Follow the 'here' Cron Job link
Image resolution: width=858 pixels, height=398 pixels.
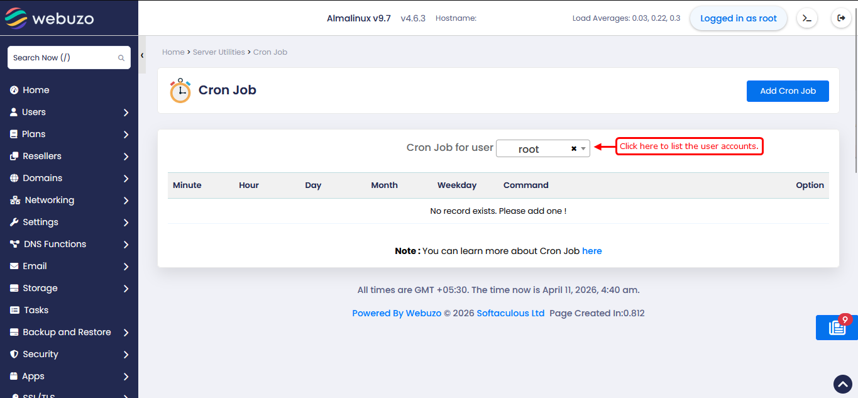pyautogui.click(x=591, y=251)
